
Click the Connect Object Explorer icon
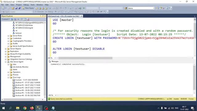(x=12, y=19)
